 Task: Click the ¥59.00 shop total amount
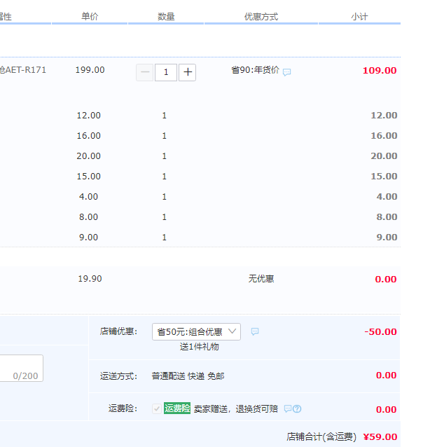coord(380,437)
